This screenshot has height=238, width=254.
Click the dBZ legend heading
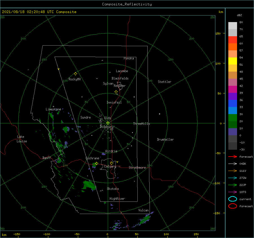point(239,15)
